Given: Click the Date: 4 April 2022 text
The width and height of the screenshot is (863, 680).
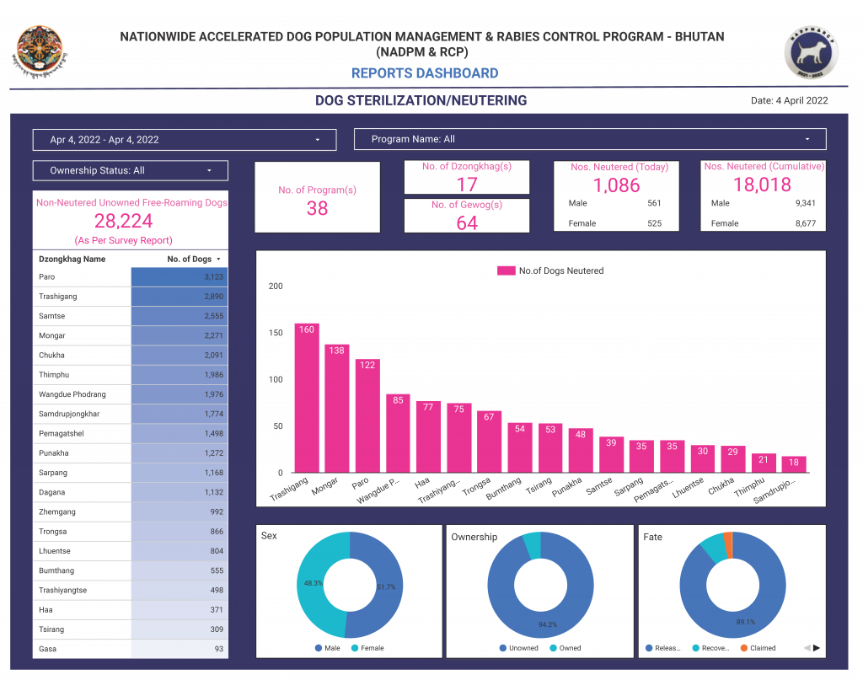Looking at the screenshot, I should point(789,100).
